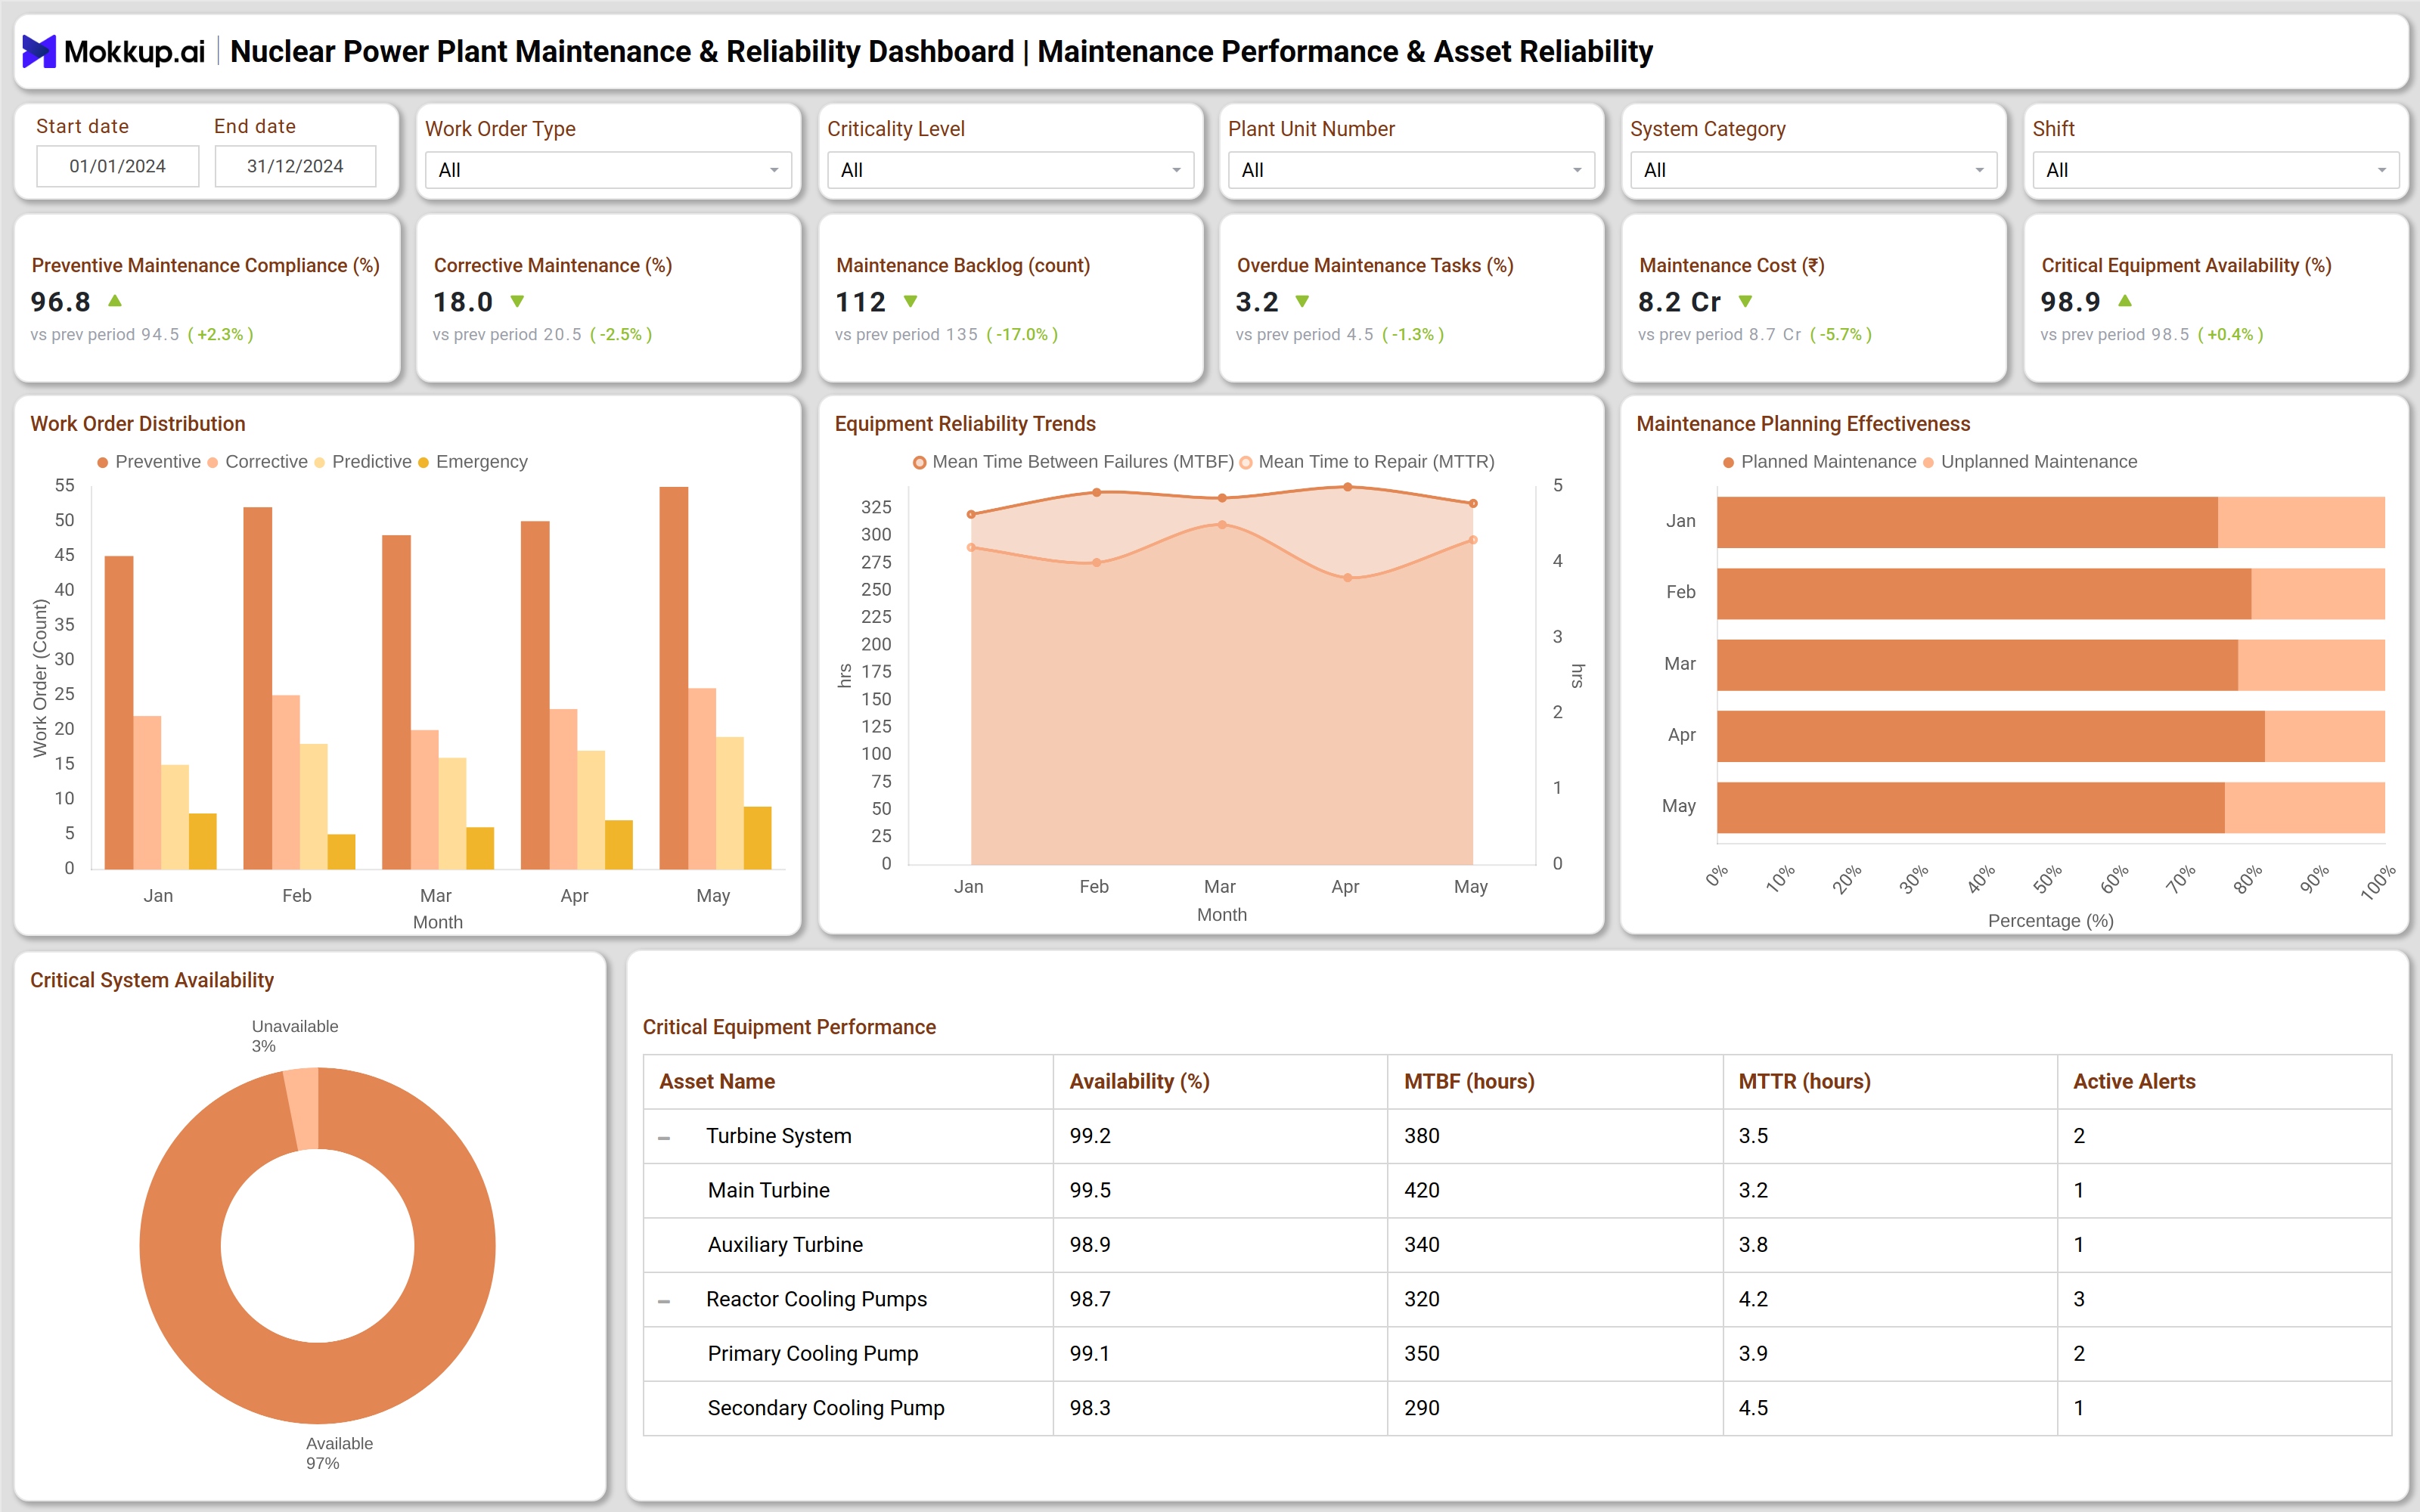This screenshot has height=1512, width=2420.
Task: Collapse the Reactor Cooling Pumps row
Action: coord(664,1301)
